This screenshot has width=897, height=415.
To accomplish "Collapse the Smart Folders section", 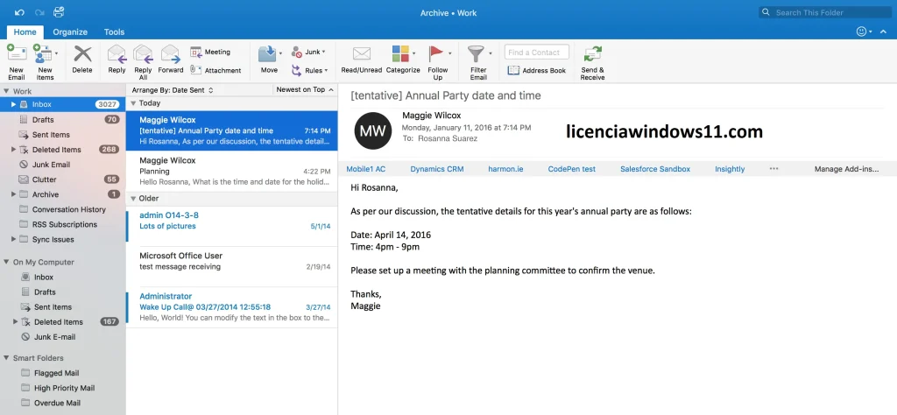I will pos(6,358).
